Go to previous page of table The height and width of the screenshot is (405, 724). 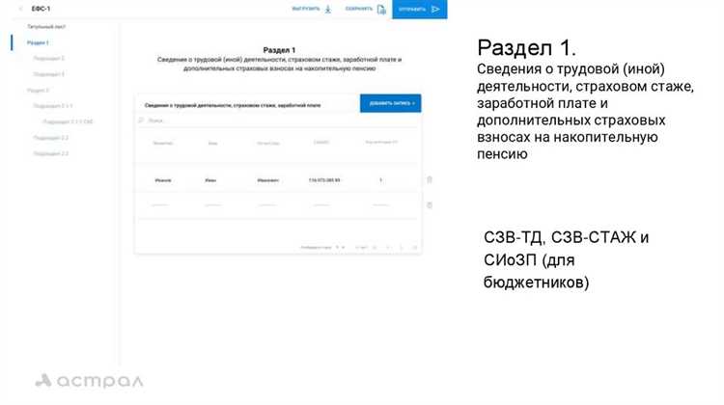[388, 248]
